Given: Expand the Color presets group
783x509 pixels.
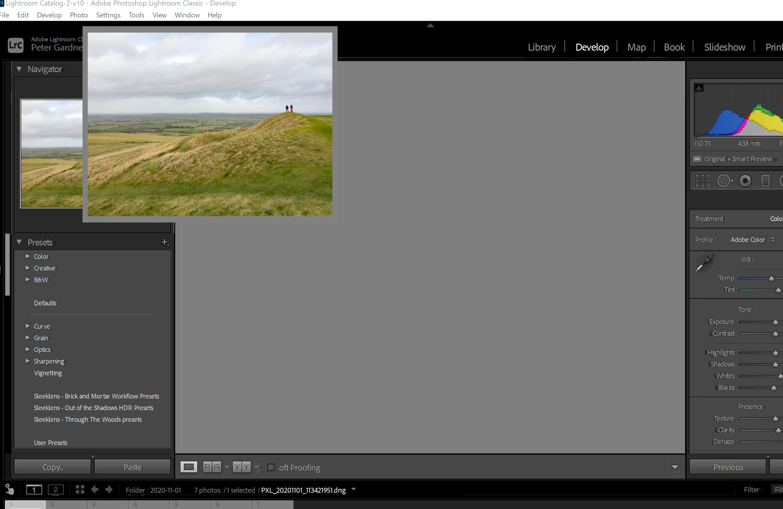Looking at the screenshot, I should tap(28, 256).
